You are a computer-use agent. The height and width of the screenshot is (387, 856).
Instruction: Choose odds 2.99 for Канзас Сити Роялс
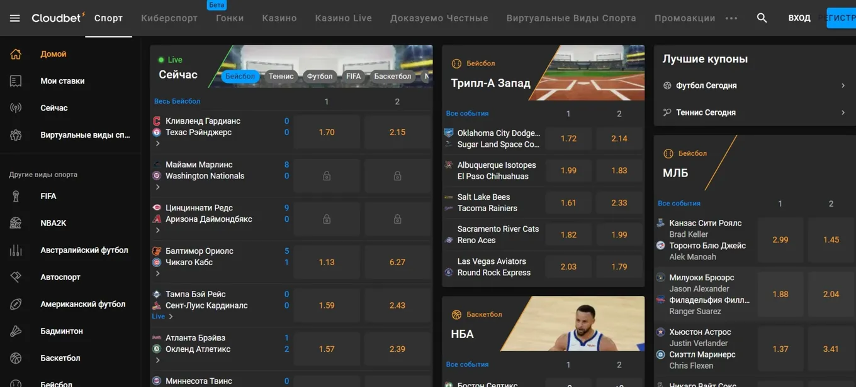coord(780,240)
